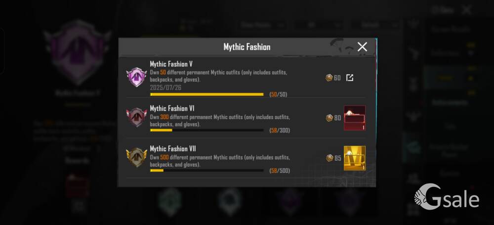
Task: Tap the large blurred badge behind the dialog
Action: 77,52
